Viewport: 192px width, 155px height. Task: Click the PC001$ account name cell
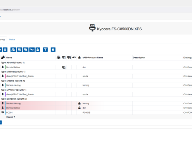(x=86, y=112)
